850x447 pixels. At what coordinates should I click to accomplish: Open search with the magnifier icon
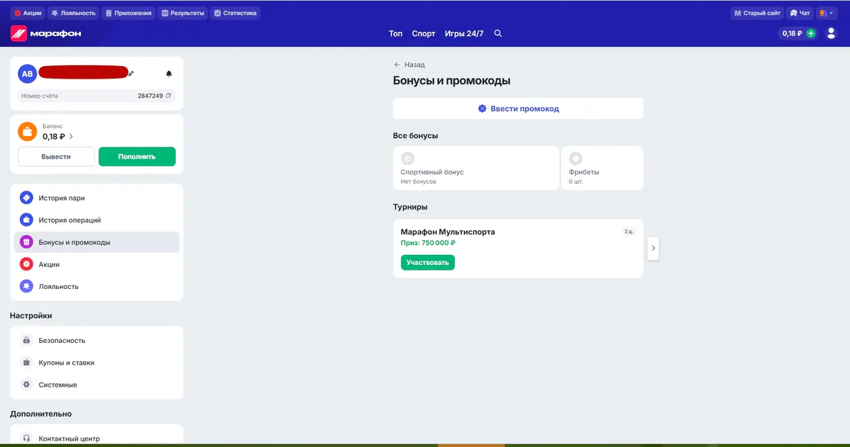point(498,33)
